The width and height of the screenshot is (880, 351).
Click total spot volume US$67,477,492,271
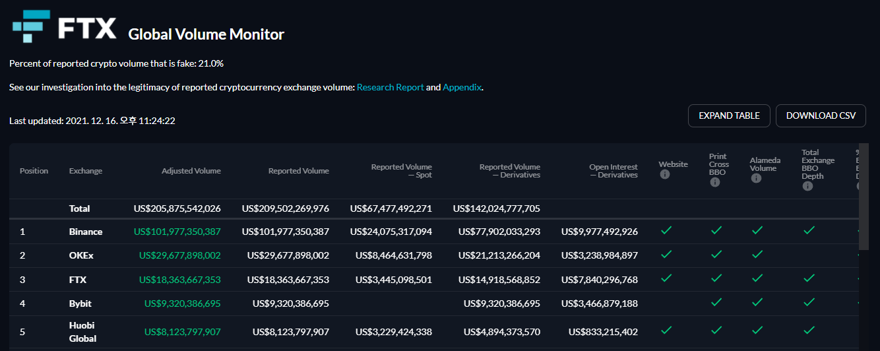[x=391, y=208]
